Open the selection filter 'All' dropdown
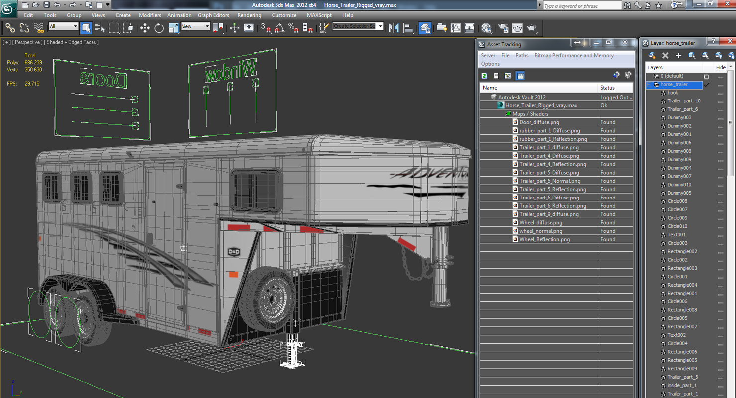This screenshot has width=736, height=398. (x=63, y=26)
